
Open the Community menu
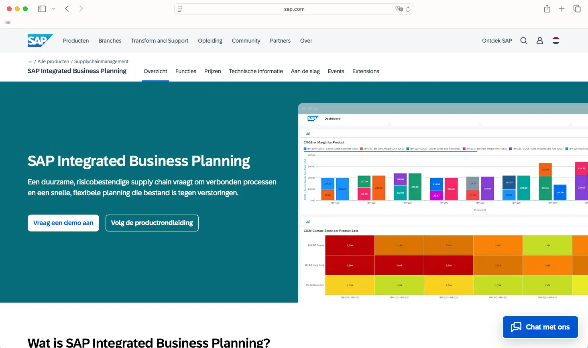pos(246,41)
